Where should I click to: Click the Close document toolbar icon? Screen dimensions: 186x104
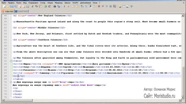click(x=20, y=6)
